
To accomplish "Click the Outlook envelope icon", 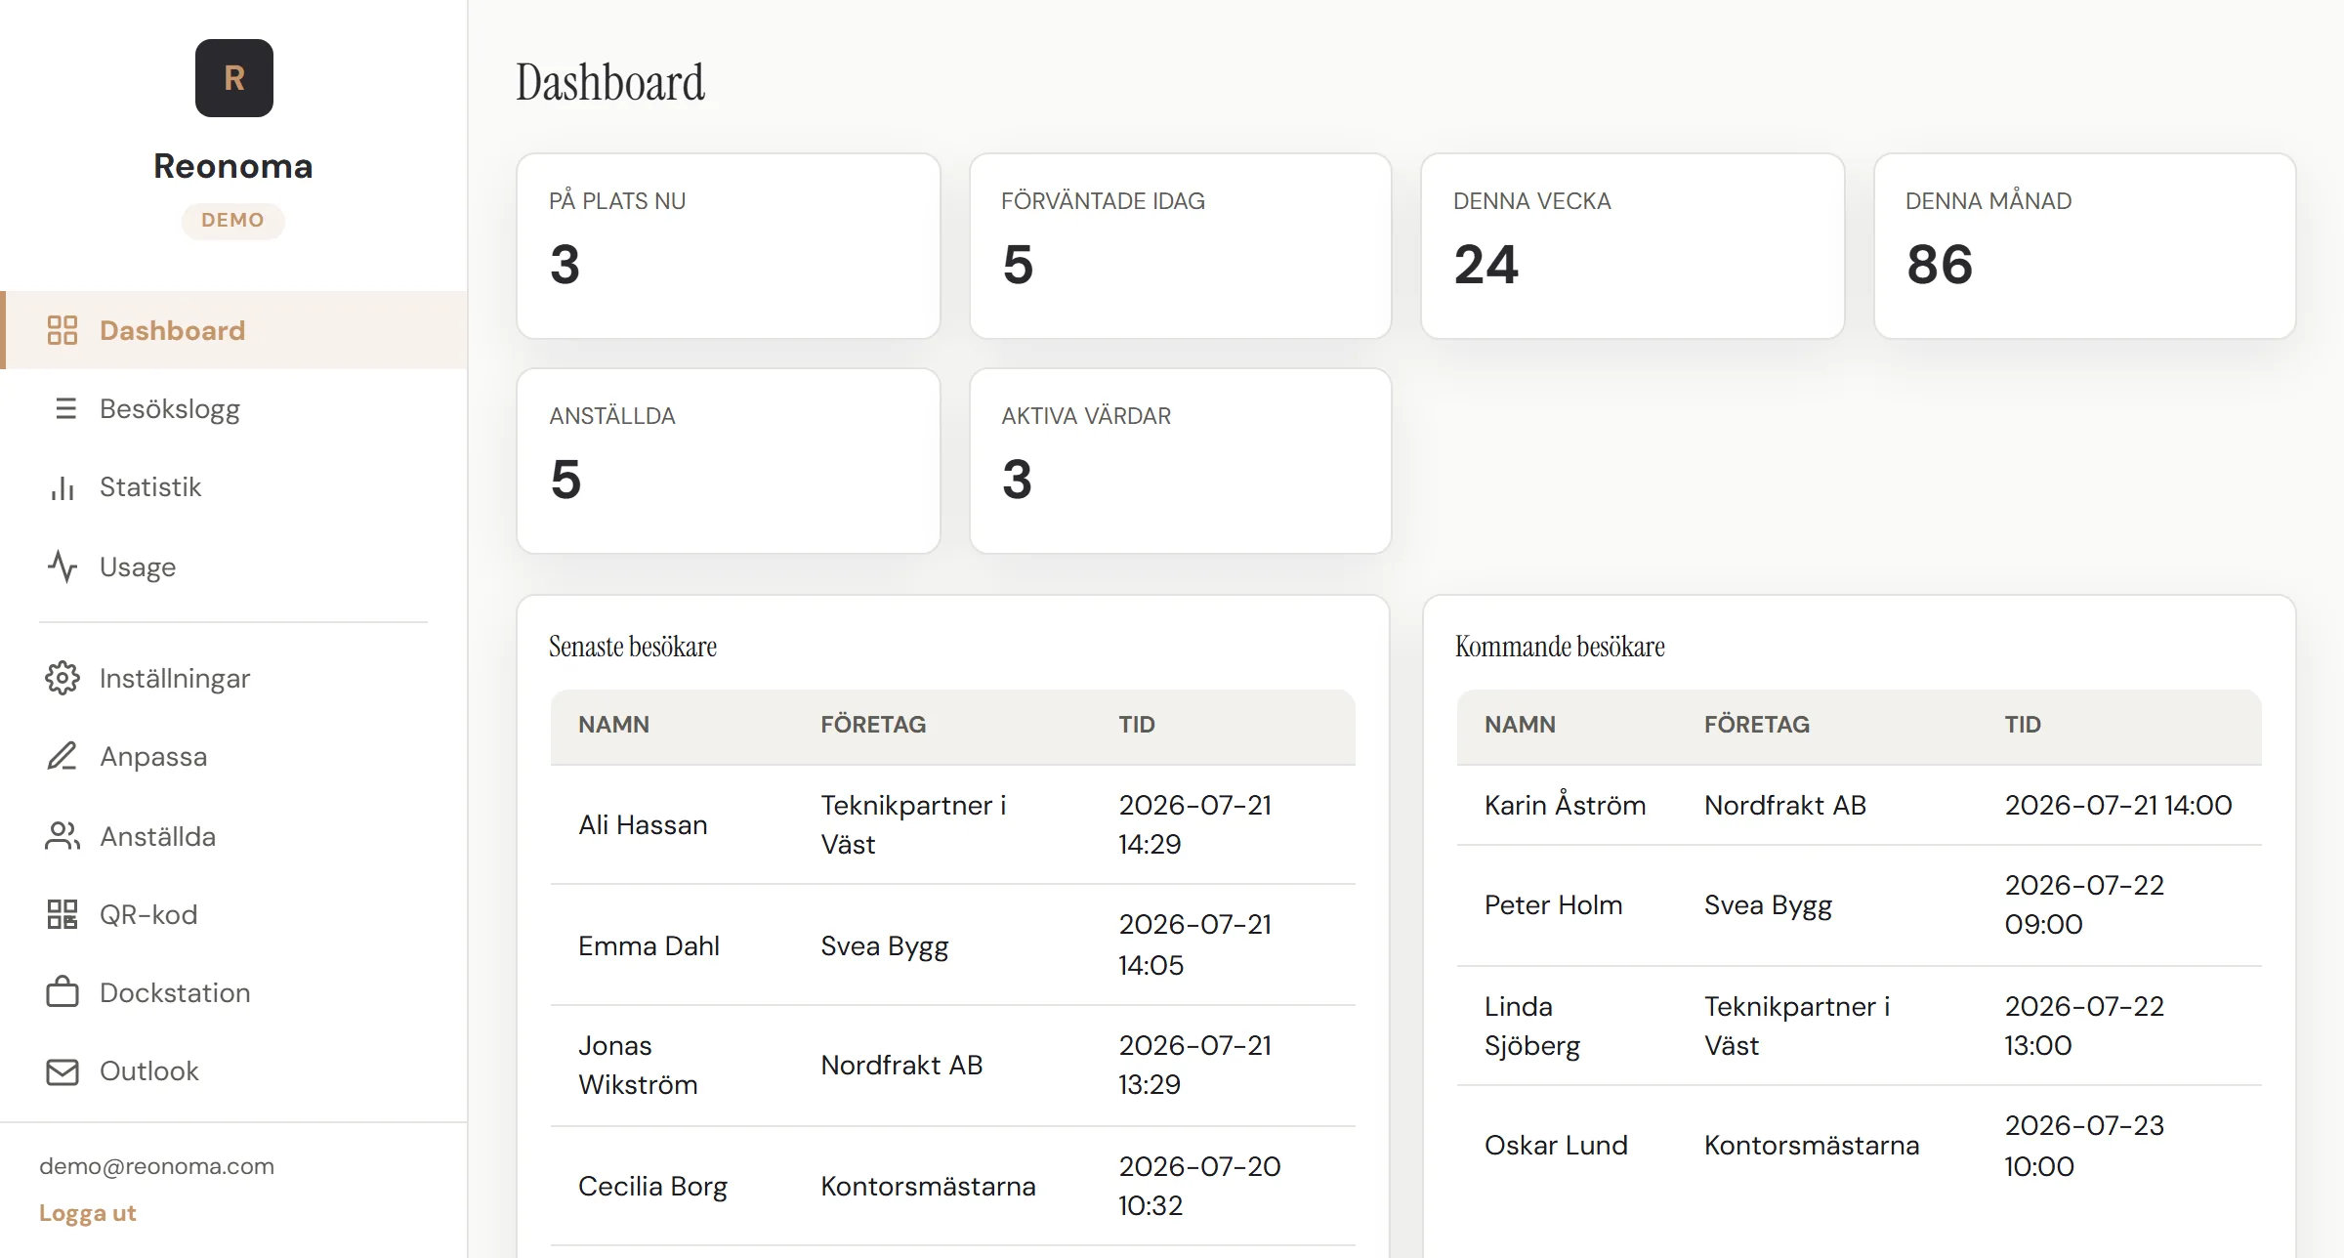I will (63, 1071).
